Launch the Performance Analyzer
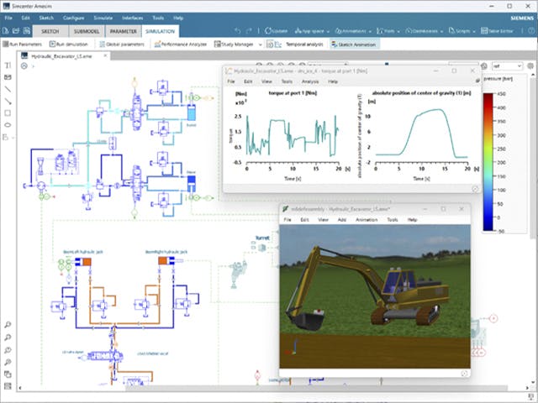The width and height of the screenshot is (538, 403). [181, 44]
